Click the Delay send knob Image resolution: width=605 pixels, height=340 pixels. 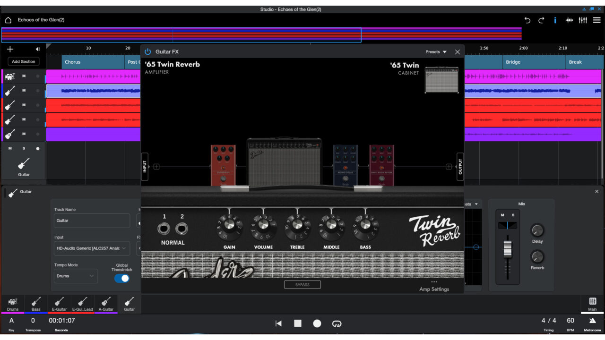537,230
